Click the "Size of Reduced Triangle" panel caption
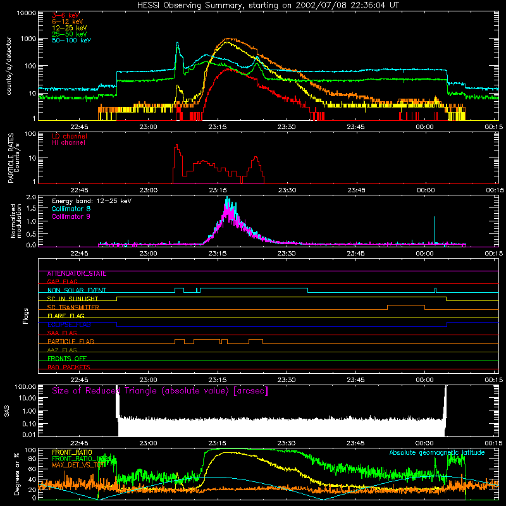Viewport: 506px width, 506px height. coord(160,391)
